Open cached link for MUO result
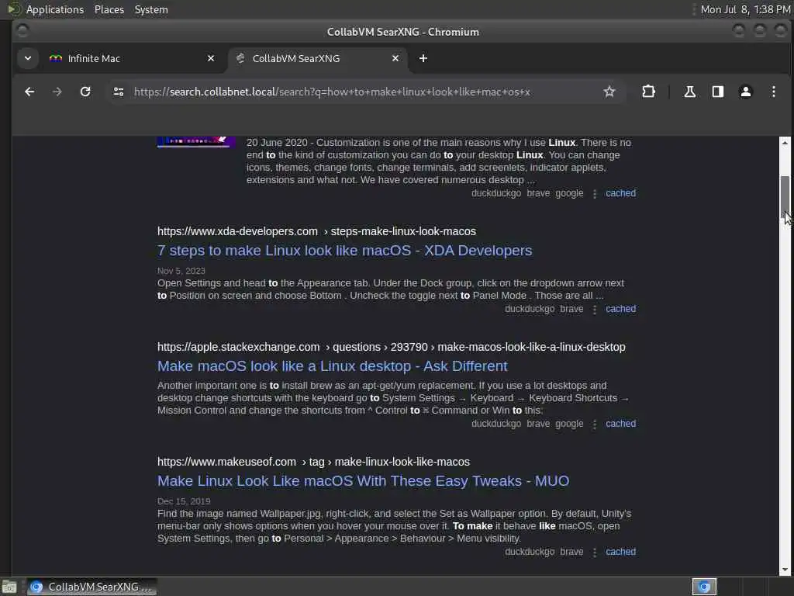Viewport: 794px width, 596px height. point(620,552)
